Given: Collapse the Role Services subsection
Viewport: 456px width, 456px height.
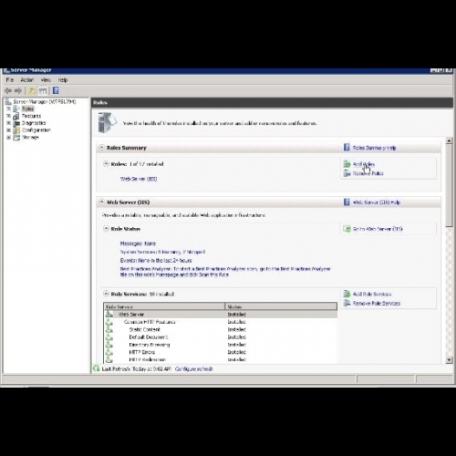Looking at the screenshot, I should (x=106, y=294).
